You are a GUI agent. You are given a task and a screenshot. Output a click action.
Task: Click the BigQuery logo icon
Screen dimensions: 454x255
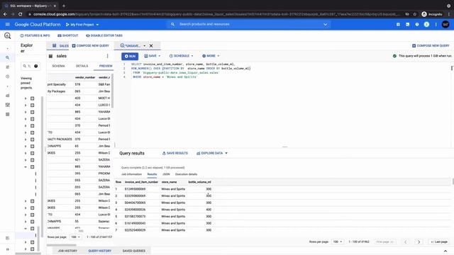8,35
